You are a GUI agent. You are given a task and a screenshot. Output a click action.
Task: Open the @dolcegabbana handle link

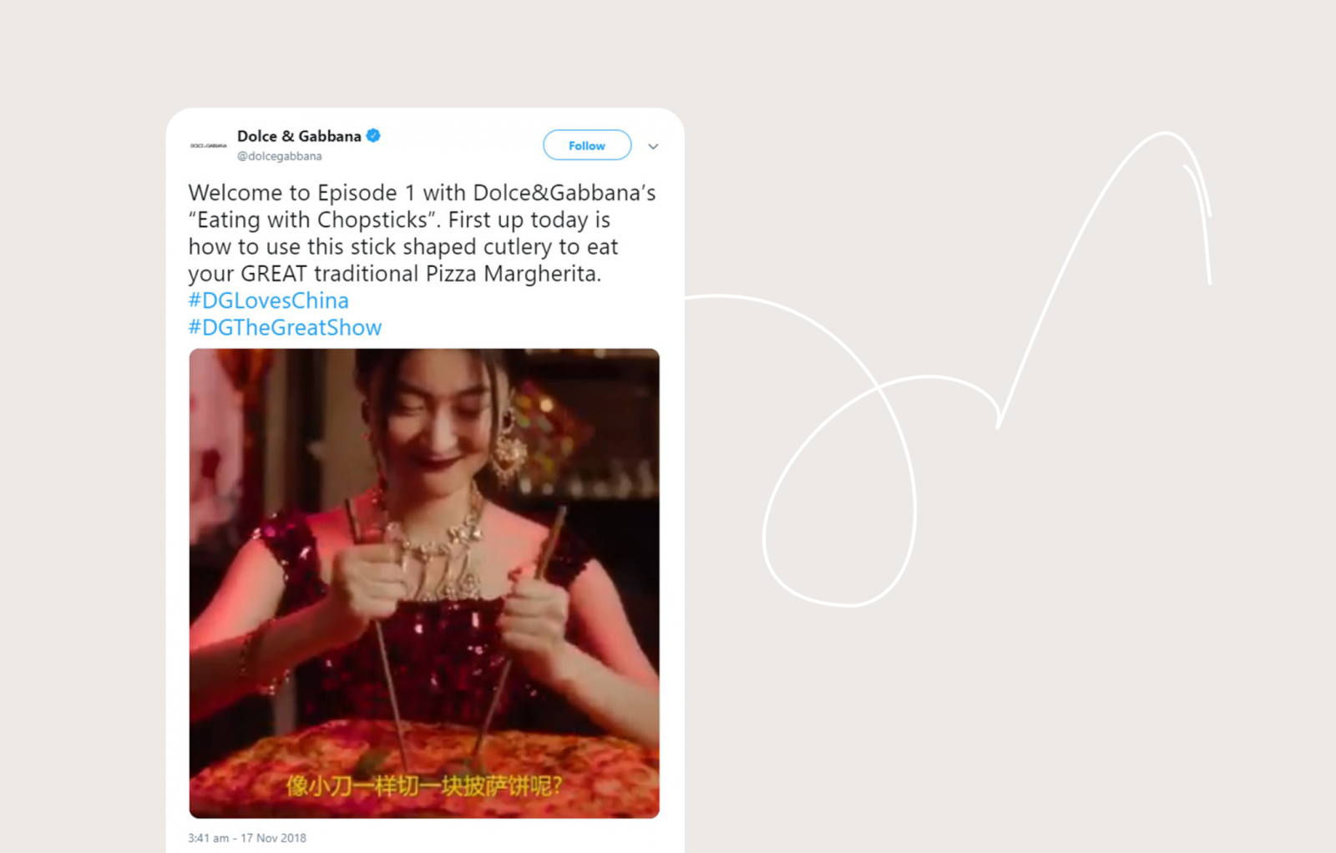point(279,156)
